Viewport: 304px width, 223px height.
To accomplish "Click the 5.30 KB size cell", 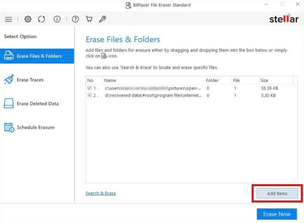I will [x=268, y=95].
